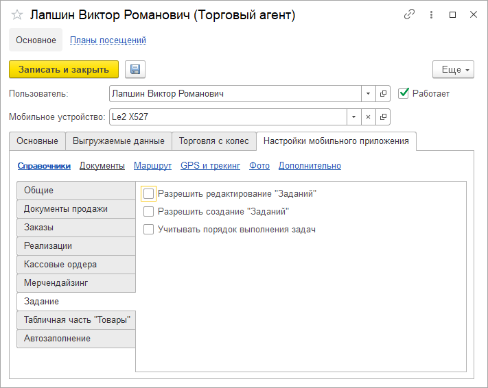This screenshot has width=488, height=388.
Task: Click "Записать и закрыть" button
Action: tap(64, 69)
